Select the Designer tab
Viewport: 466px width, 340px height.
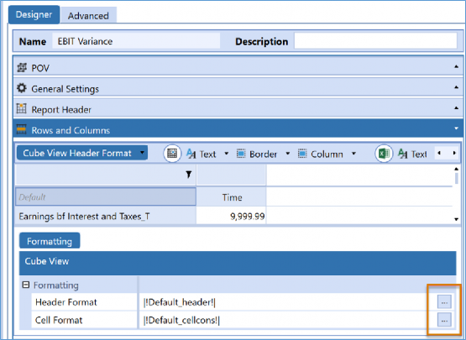point(34,14)
